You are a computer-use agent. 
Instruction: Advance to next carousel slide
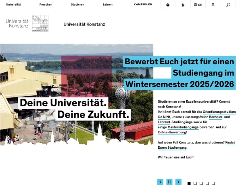[178, 182]
